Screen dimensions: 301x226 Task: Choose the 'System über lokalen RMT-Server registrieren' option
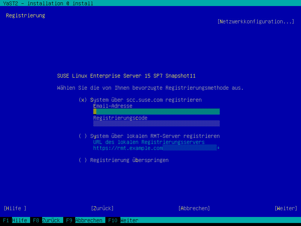tap(83, 136)
